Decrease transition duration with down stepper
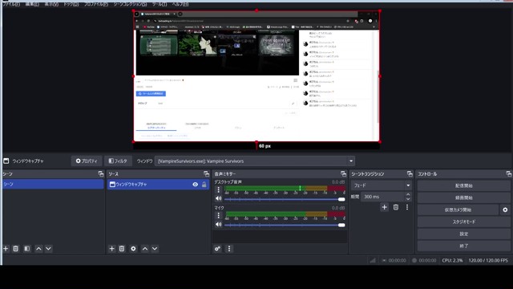 pos(408,199)
